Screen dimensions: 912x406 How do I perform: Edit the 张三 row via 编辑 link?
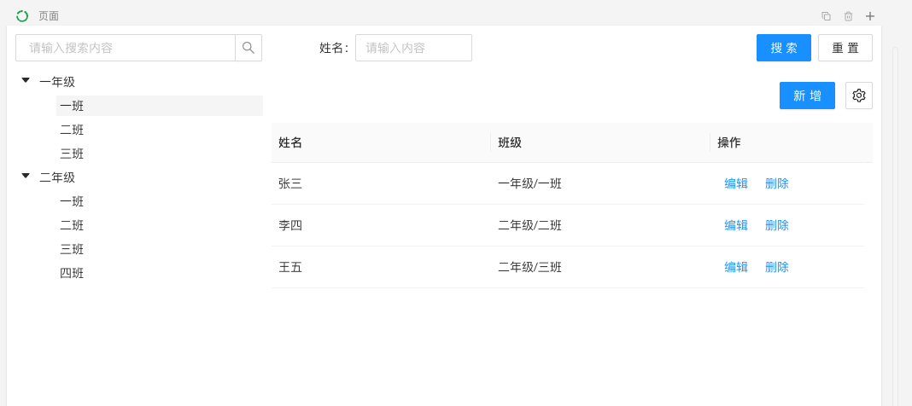(x=736, y=183)
